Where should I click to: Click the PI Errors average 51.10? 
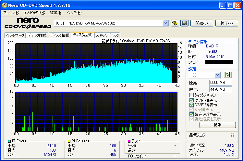tap(52, 146)
